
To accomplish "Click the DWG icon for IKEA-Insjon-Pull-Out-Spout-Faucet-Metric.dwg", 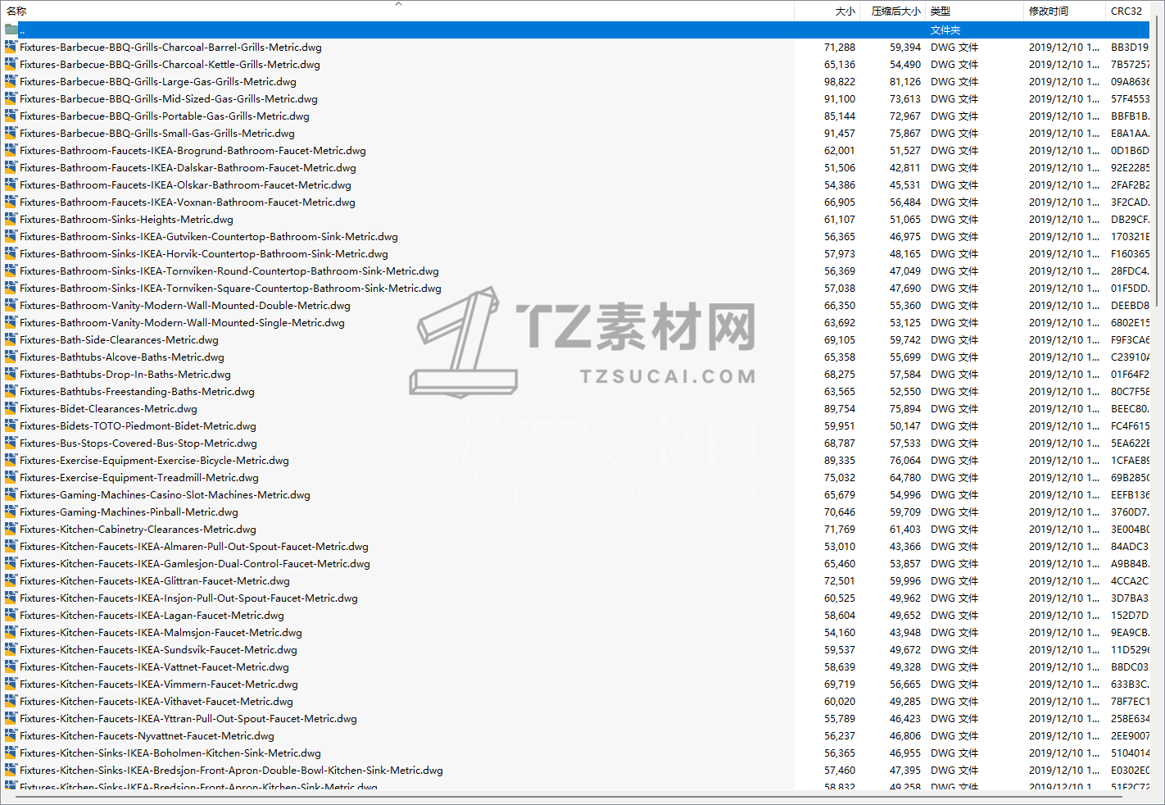I will pyautogui.click(x=11, y=598).
